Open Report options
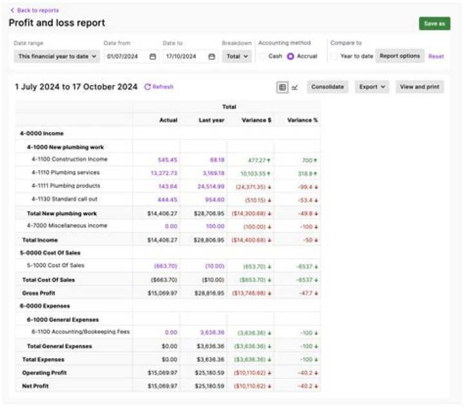The image size is (464, 407). (x=400, y=56)
